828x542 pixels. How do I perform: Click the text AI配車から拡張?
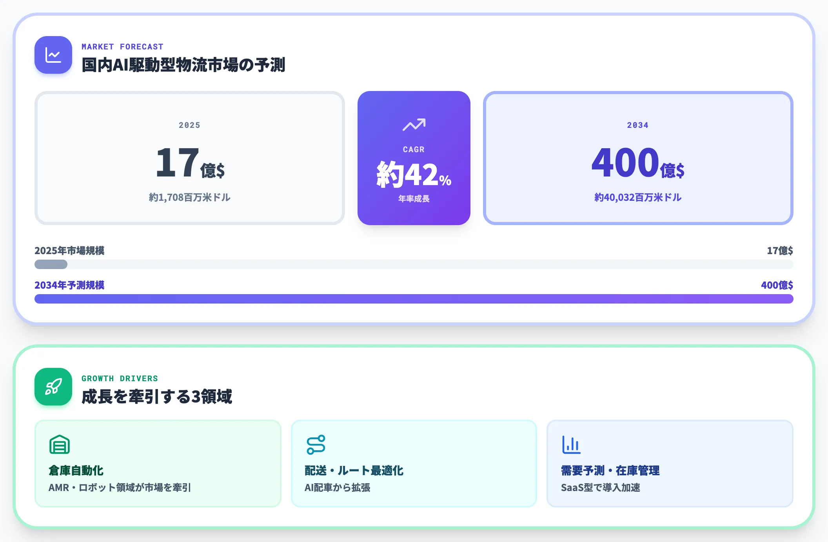click(338, 487)
